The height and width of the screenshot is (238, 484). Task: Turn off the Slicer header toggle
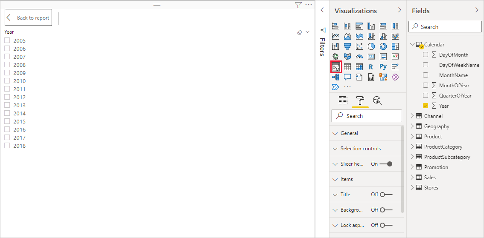point(386,164)
